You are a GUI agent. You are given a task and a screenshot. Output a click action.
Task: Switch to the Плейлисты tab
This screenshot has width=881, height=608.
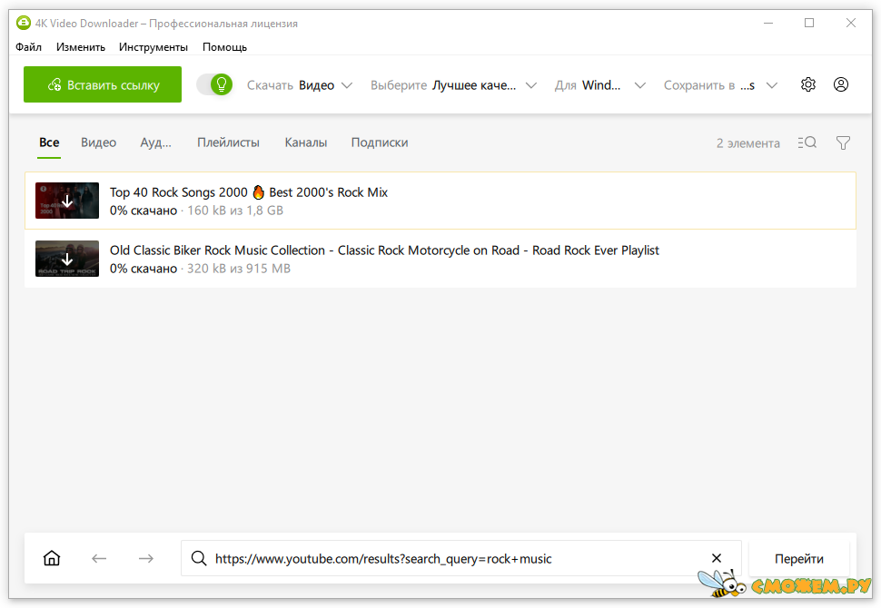(228, 142)
